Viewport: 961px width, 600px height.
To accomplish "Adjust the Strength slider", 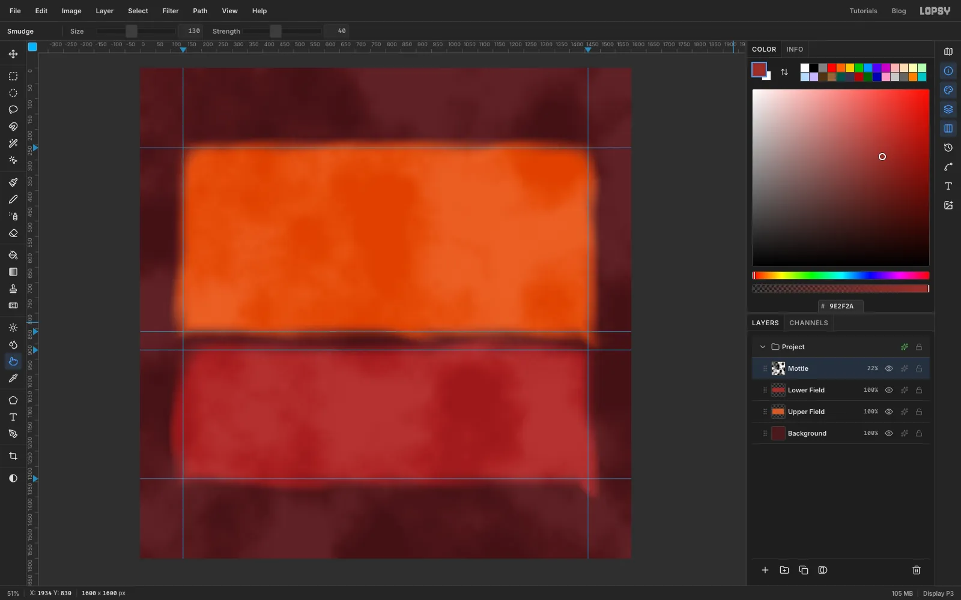I will click(282, 31).
